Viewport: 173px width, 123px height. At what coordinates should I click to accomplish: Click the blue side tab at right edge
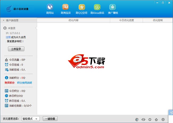(171, 113)
